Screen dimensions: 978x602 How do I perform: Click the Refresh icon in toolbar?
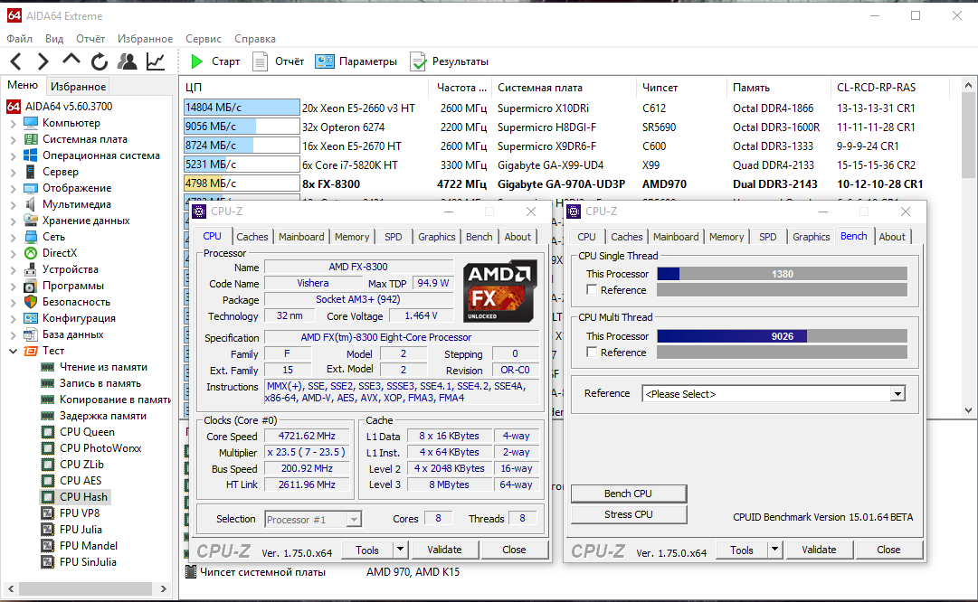click(x=100, y=61)
